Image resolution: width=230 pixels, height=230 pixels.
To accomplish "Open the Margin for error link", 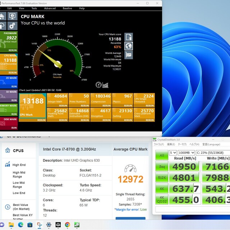I will pos(128,210).
